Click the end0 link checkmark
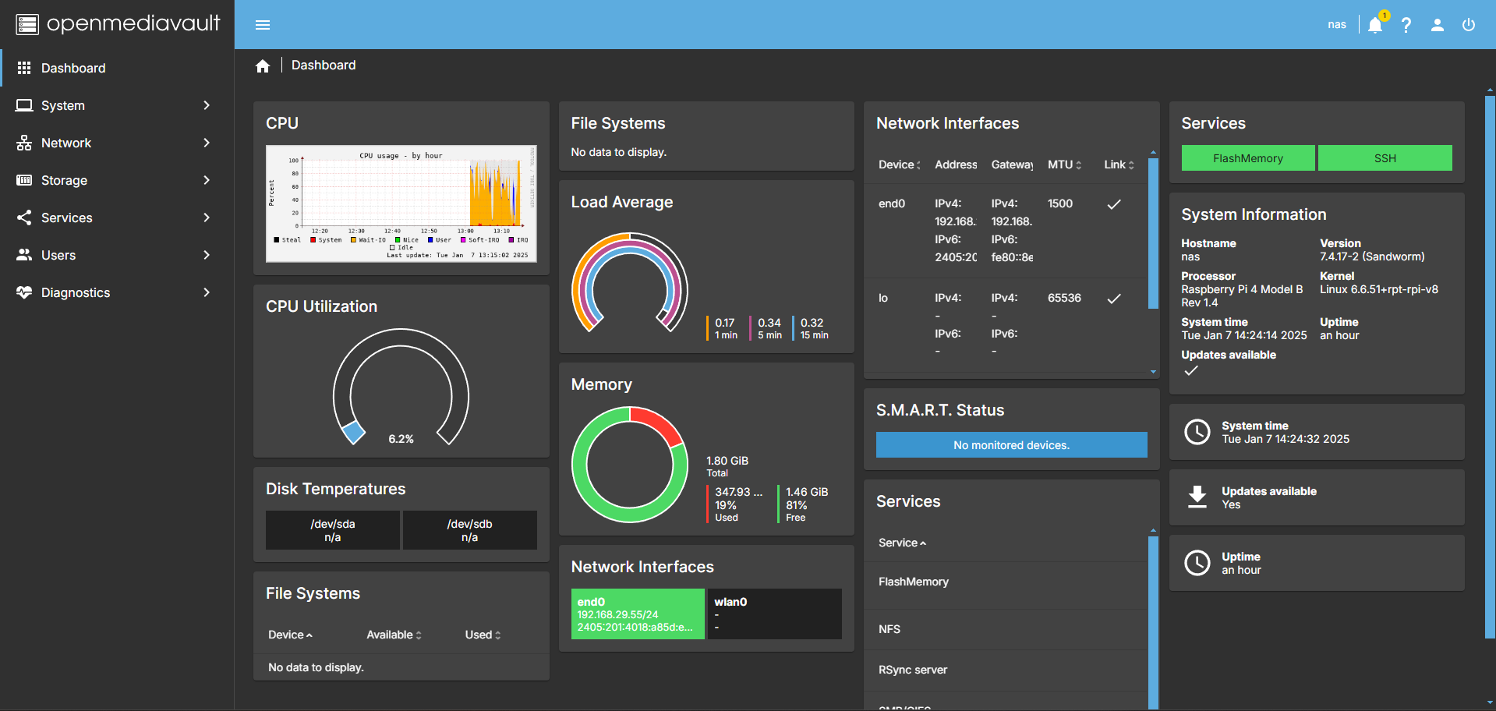1496x711 pixels. click(x=1114, y=204)
